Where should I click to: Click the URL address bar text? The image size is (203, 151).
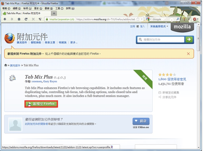[106, 19]
